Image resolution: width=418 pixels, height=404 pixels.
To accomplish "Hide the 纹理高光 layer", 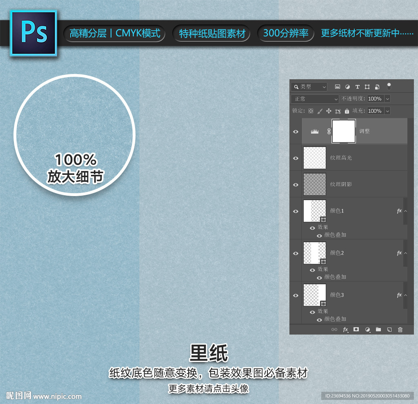I will point(296,158).
